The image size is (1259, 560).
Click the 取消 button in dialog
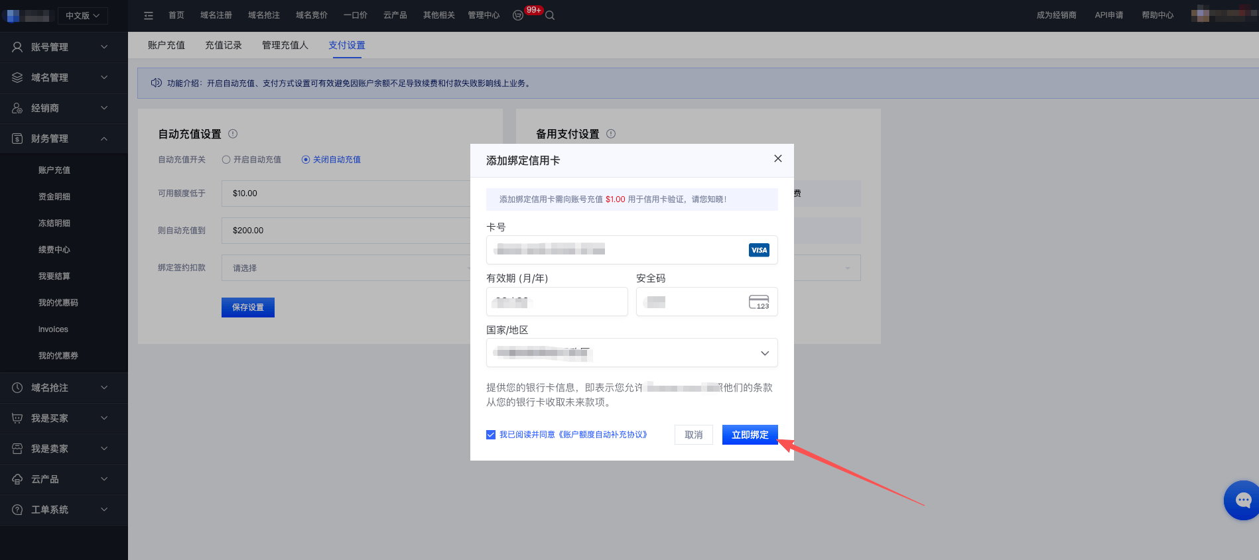[693, 435]
